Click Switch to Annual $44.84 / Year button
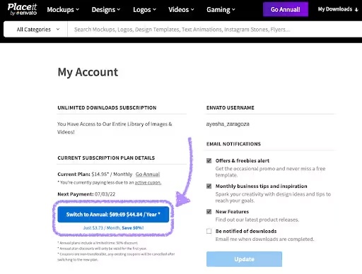 pyautogui.click(x=113, y=215)
